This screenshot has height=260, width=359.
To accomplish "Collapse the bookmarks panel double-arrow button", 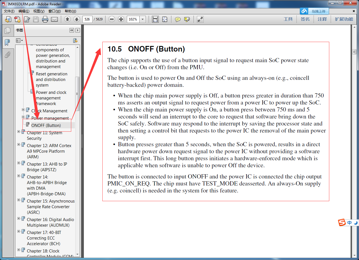I will pos(72,30).
